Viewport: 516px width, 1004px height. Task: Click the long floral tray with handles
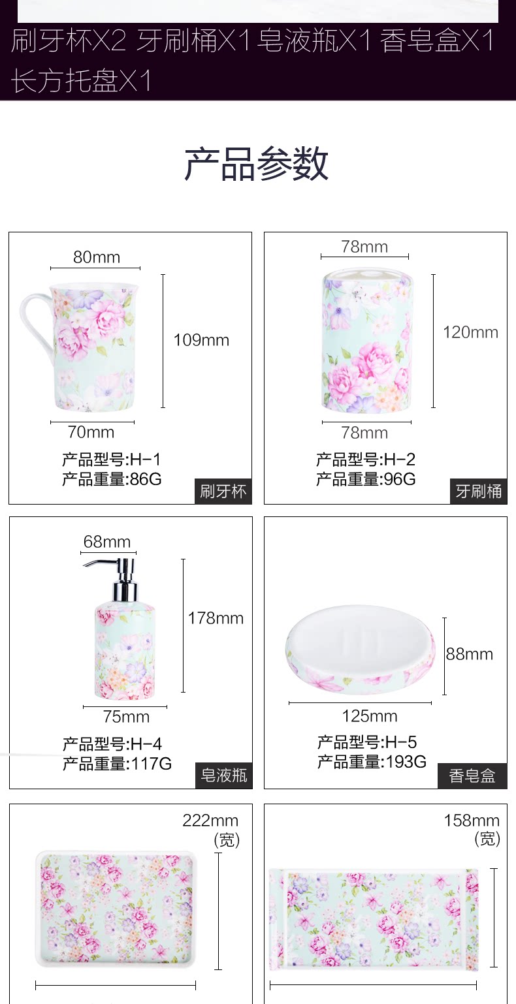pos(374,919)
